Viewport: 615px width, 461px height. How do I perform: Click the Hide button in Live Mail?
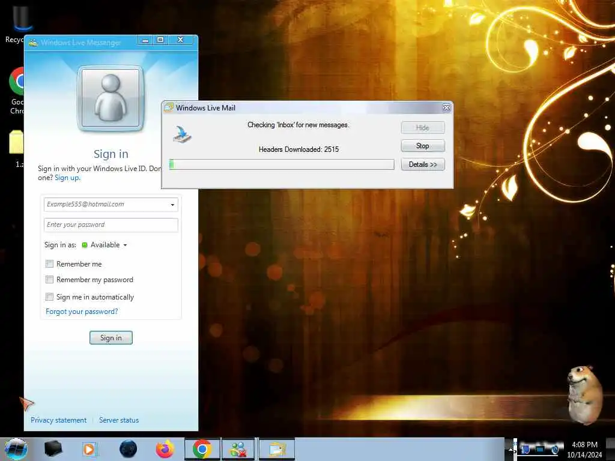coord(423,127)
